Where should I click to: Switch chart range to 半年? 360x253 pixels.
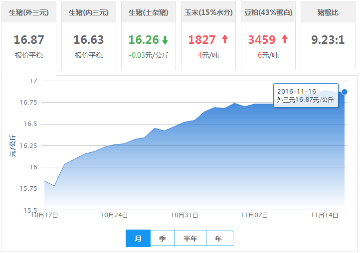(190, 239)
